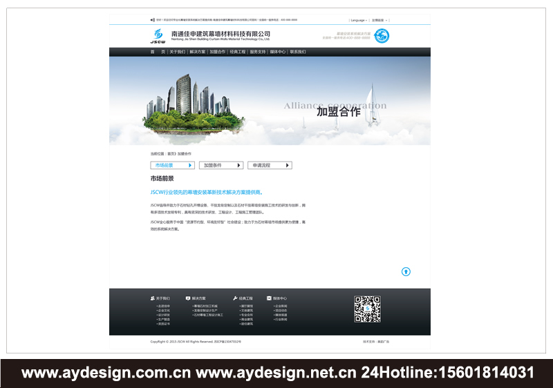The image size is (553, 388).
Task: Click the 市场前景 section heading
Action: (162, 179)
